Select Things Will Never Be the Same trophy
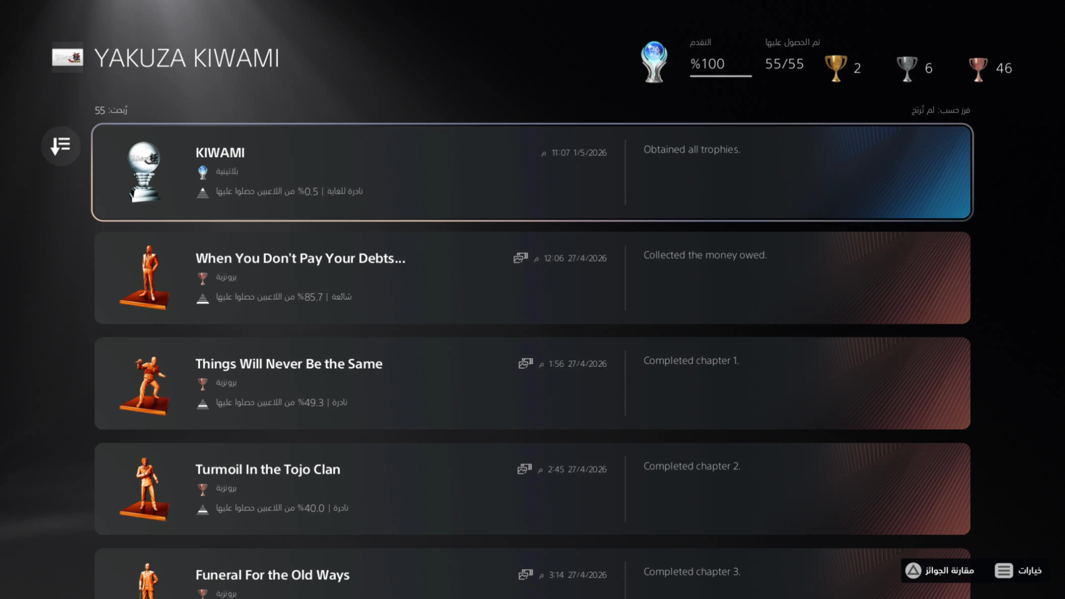The height and width of the screenshot is (599, 1065). [x=532, y=383]
